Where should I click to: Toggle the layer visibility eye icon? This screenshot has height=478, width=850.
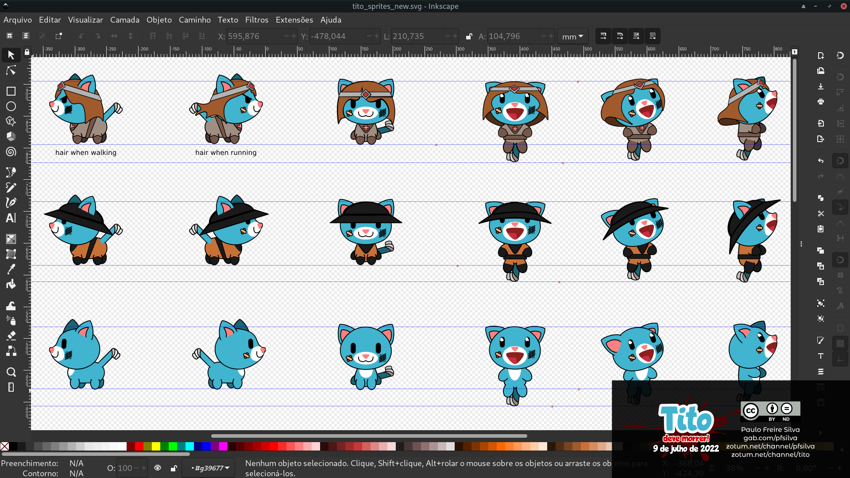click(158, 468)
